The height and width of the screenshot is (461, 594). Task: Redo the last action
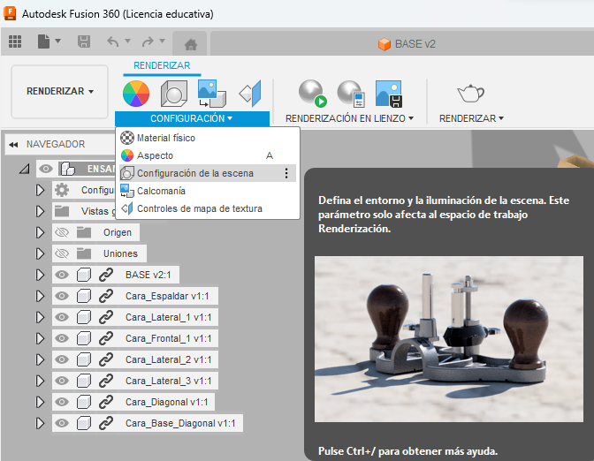[148, 42]
